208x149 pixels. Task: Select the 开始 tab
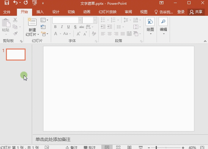(24, 12)
